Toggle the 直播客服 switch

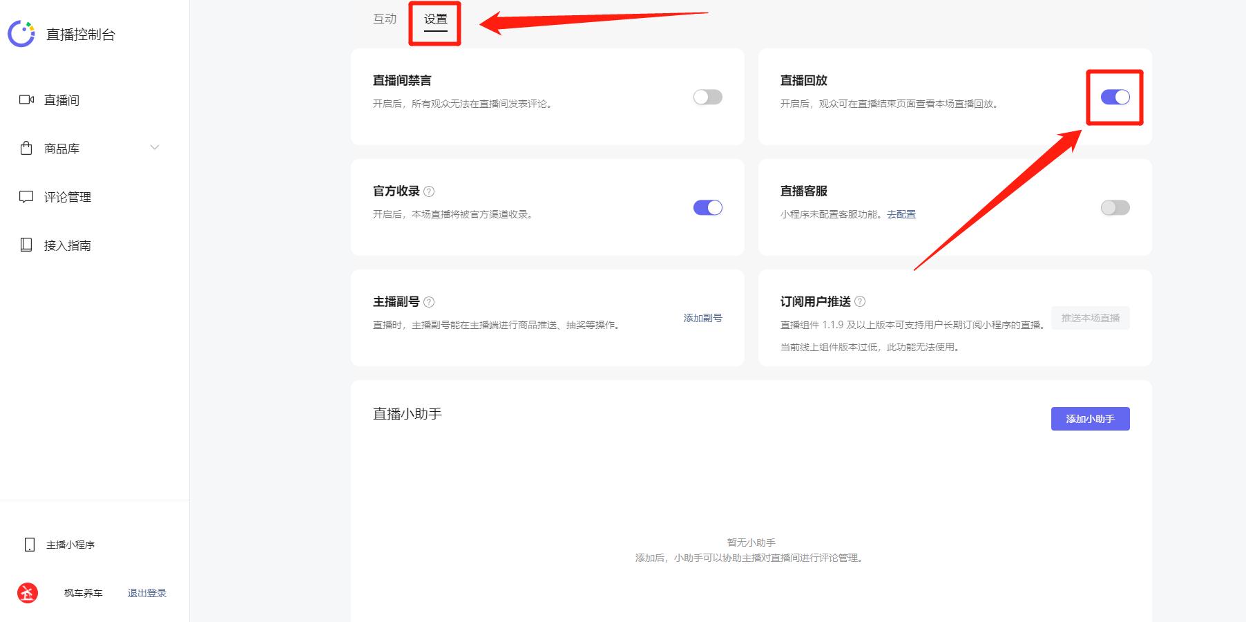click(1115, 207)
